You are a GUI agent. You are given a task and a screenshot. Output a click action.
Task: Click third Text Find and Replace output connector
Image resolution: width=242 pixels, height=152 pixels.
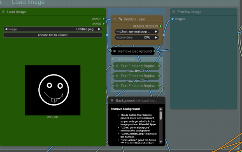point(159,85)
